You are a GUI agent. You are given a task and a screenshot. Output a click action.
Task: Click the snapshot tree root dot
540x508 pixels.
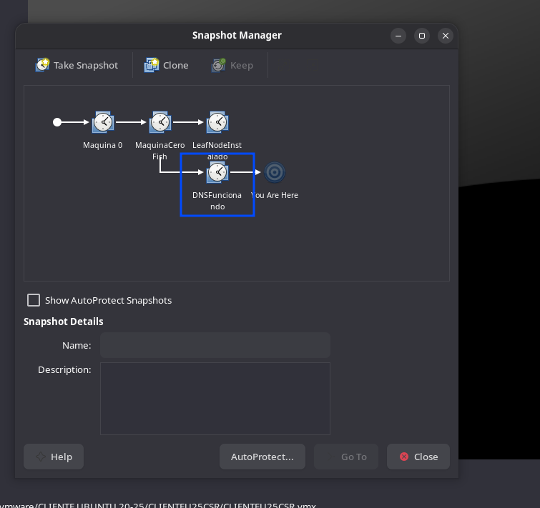click(x=57, y=122)
